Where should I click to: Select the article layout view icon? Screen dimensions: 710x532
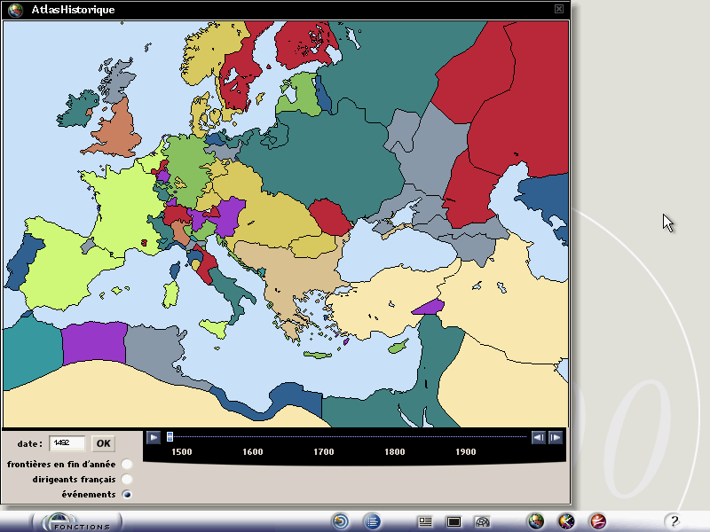pyautogui.click(x=425, y=522)
